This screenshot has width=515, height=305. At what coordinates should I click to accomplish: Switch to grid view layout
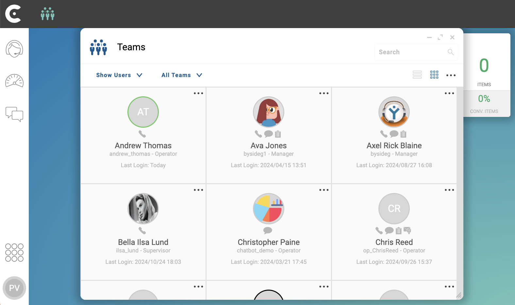pyautogui.click(x=434, y=75)
